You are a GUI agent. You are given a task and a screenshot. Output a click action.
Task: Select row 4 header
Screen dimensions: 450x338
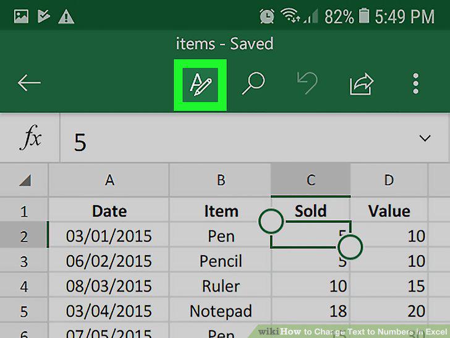coord(24,286)
